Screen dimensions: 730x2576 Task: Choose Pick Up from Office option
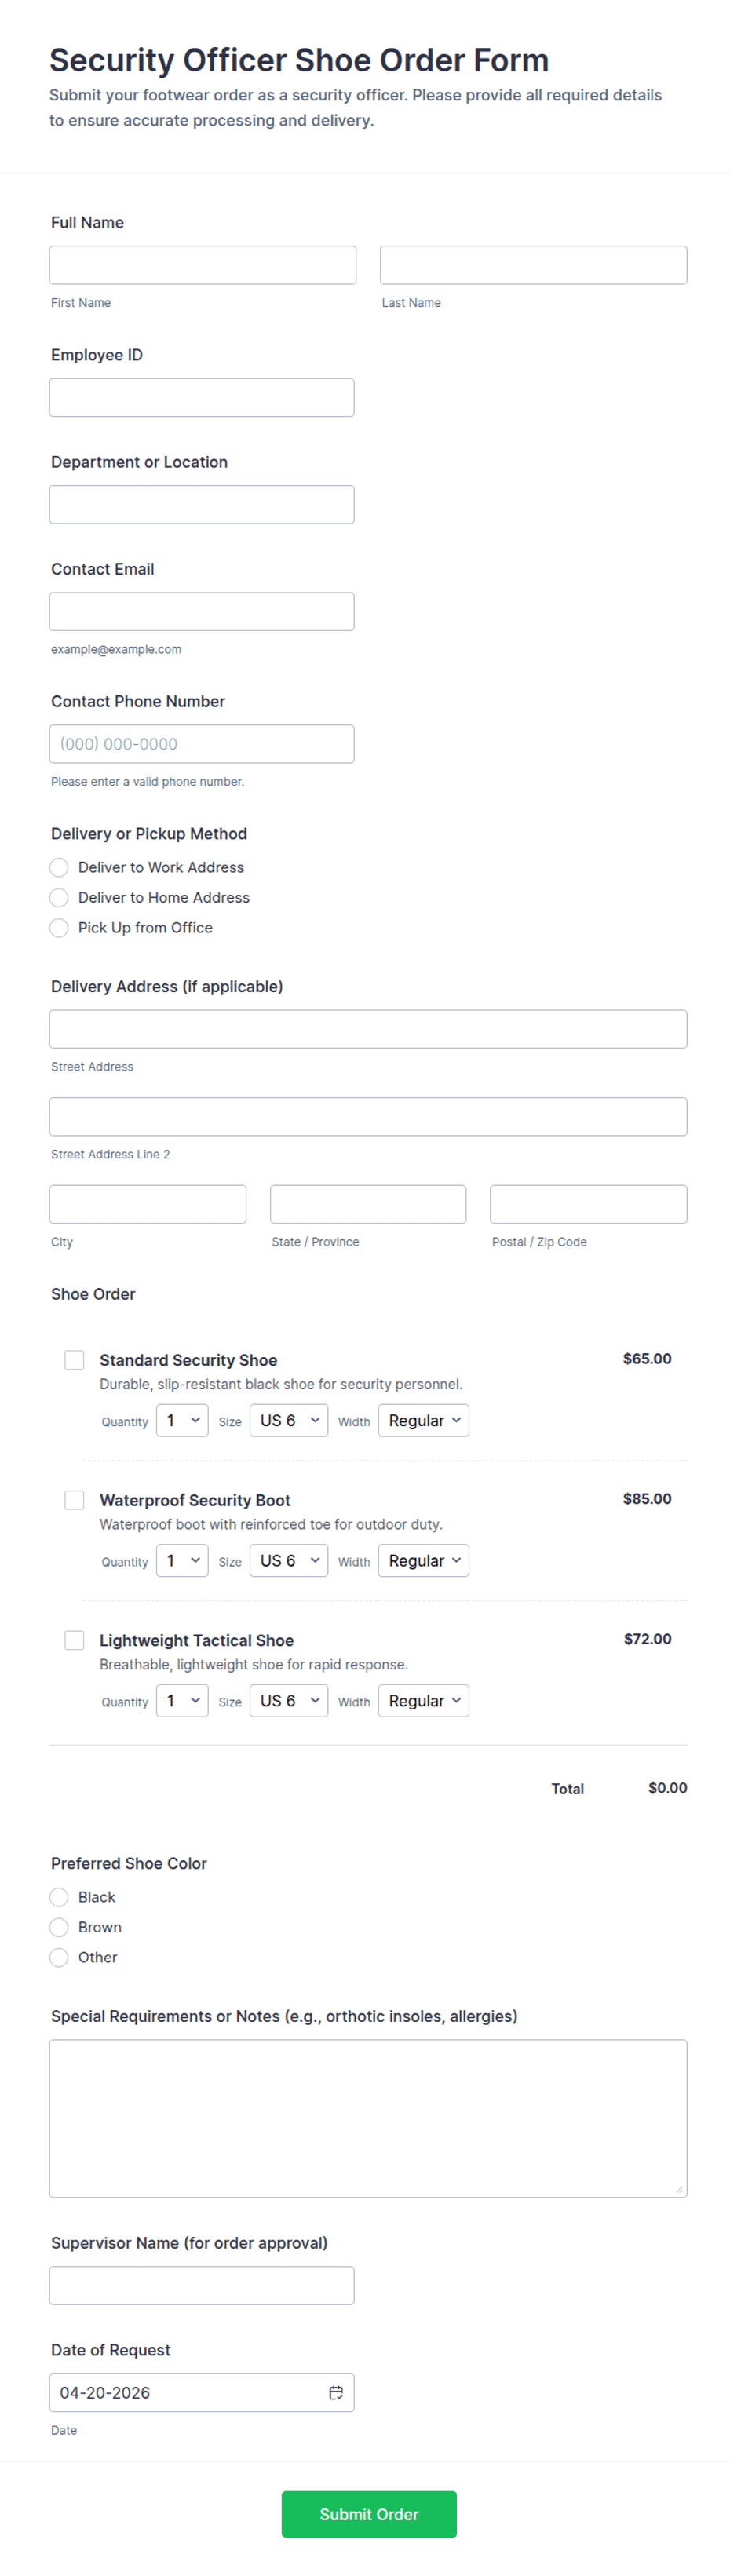click(59, 927)
